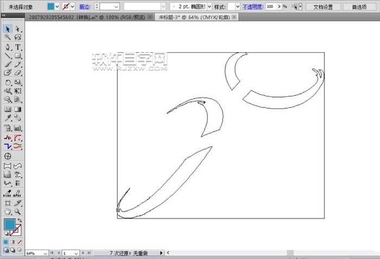Click the 文档设置 button
This screenshot has width=380, height=259.
tap(323, 7)
